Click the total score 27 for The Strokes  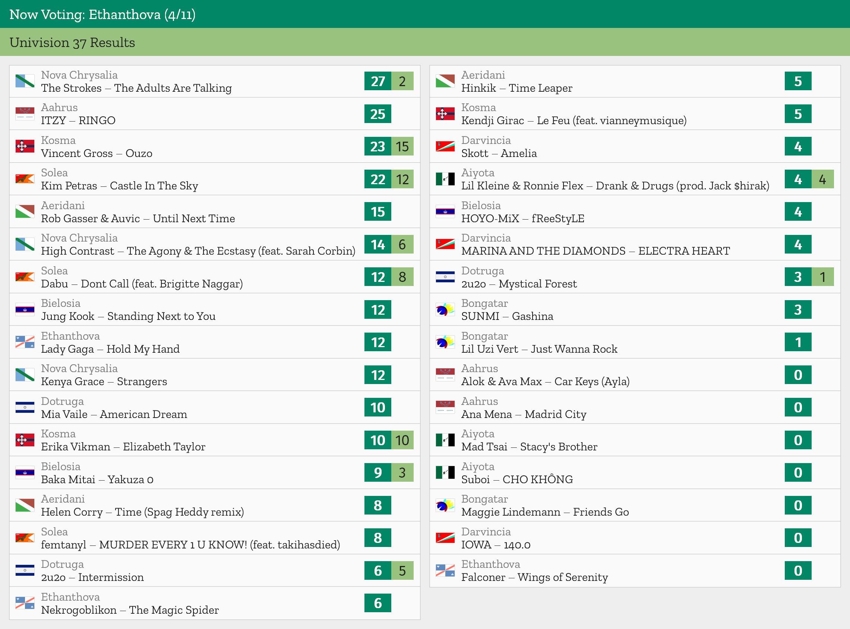(x=378, y=81)
